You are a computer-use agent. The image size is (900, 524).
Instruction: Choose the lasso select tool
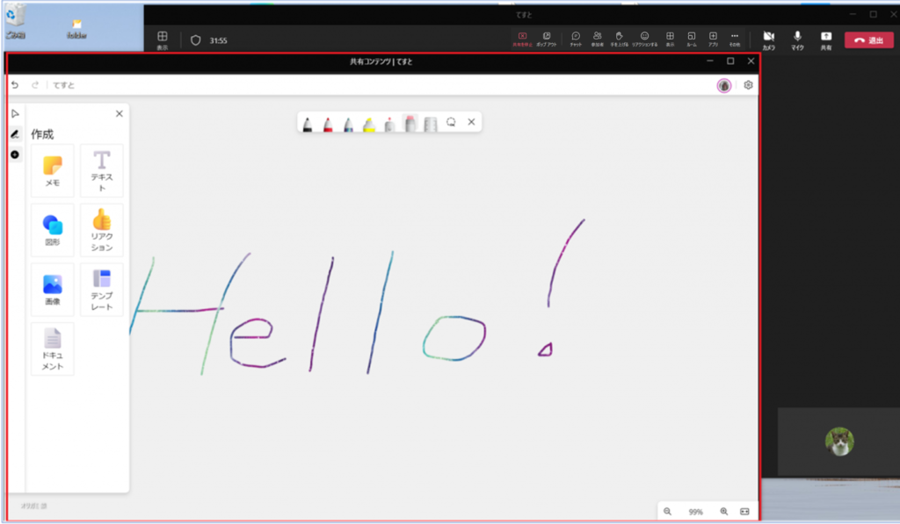451,123
